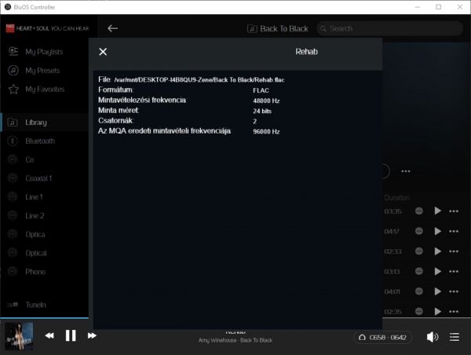Open the C658 - 0642 player selector

tap(382, 337)
